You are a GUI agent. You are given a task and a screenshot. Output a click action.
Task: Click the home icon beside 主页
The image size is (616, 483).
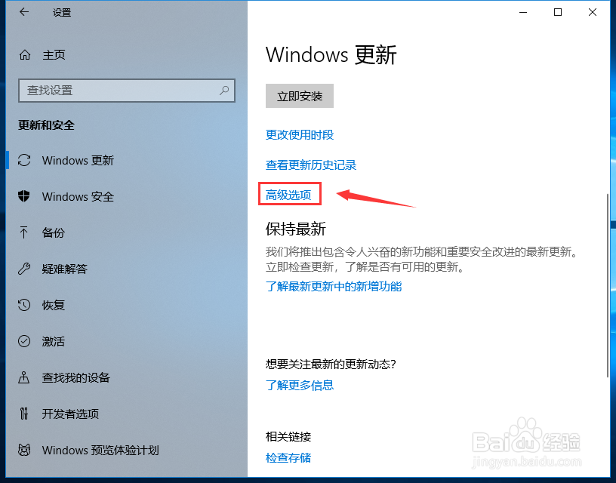tap(25, 55)
